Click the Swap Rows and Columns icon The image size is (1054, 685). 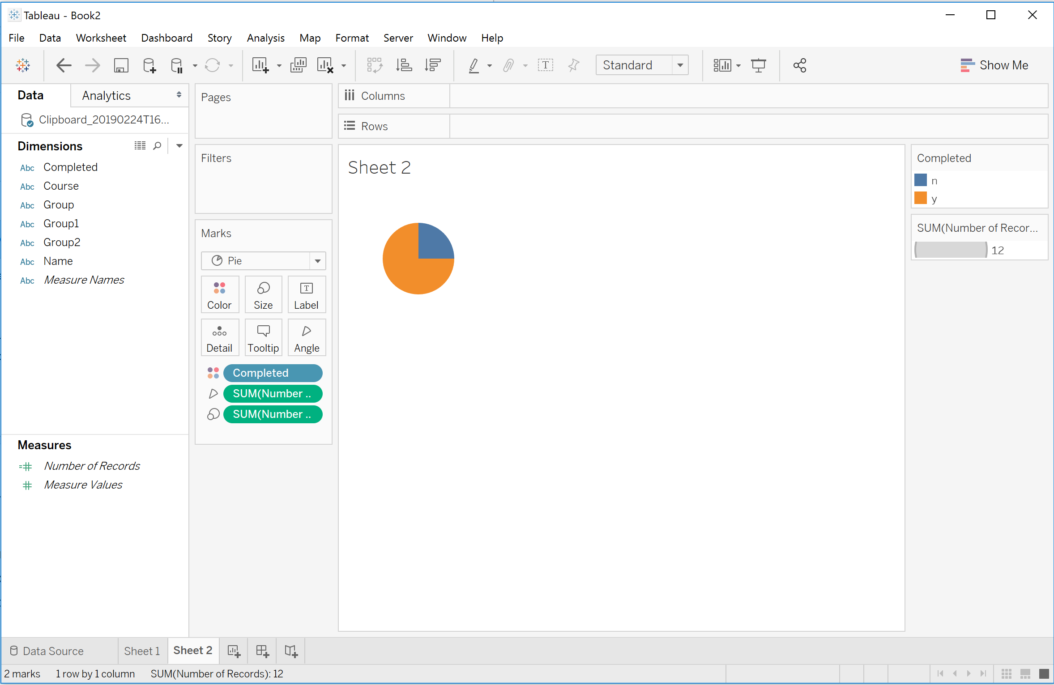tap(374, 66)
